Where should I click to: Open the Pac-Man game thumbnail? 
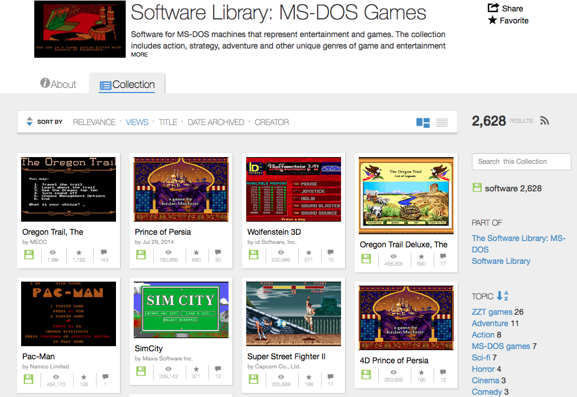pyautogui.click(x=69, y=314)
